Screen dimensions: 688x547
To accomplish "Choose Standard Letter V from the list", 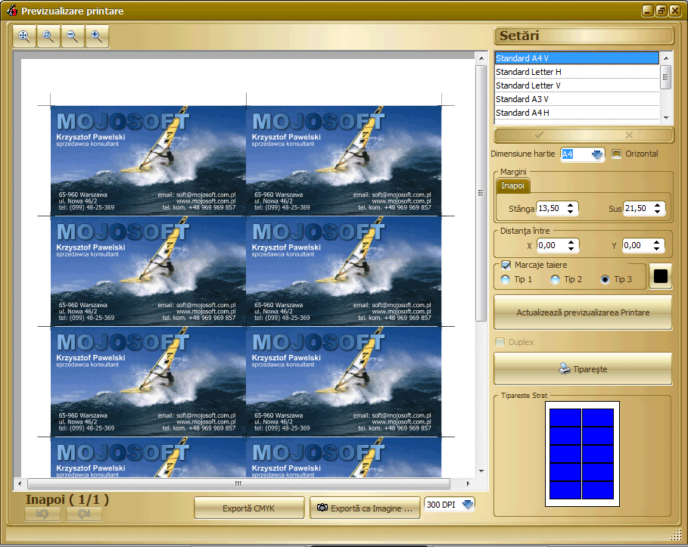I will tap(577, 85).
